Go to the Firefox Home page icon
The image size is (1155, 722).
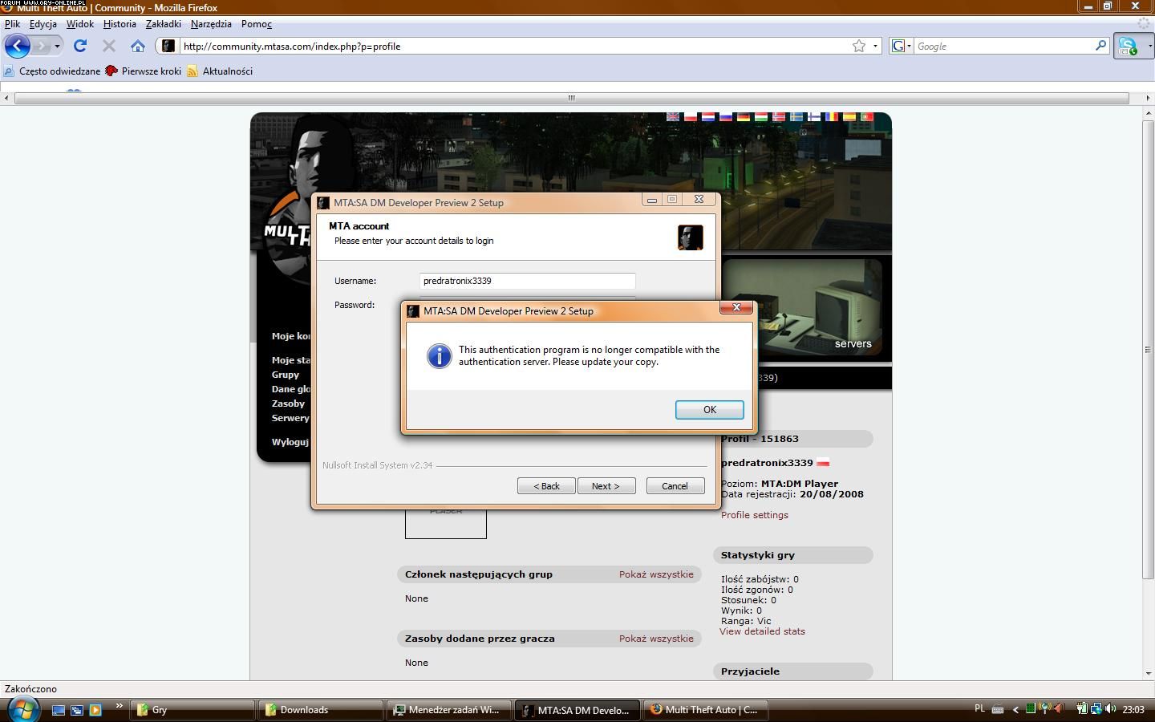pos(138,46)
